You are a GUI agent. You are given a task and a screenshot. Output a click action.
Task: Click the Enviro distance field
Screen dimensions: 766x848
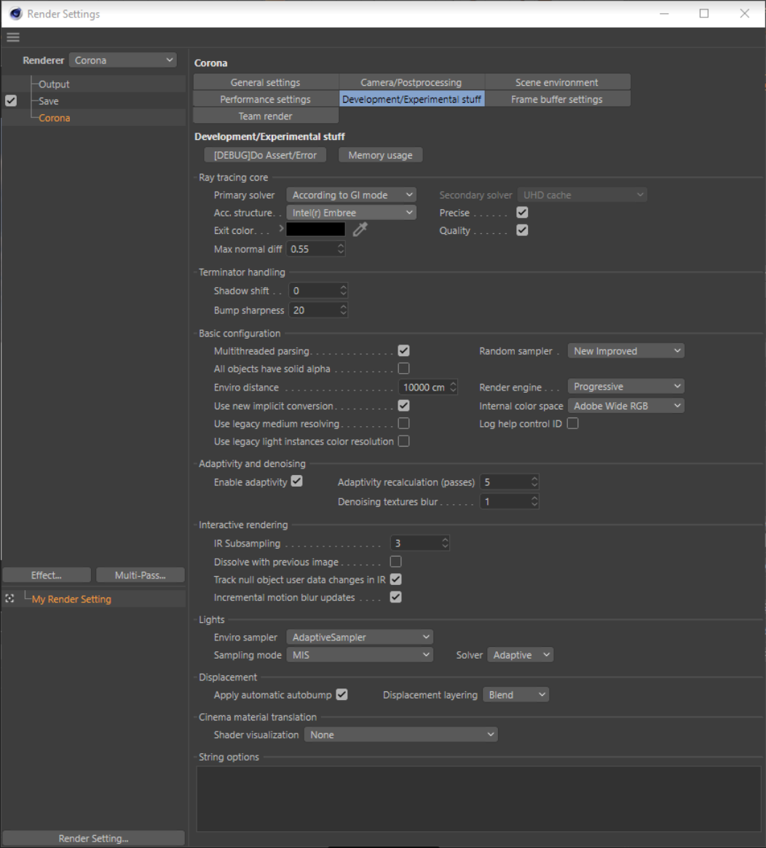pyautogui.click(x=428, y=388)
